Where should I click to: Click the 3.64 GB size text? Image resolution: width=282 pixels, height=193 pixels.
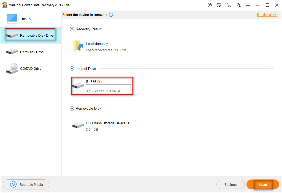tap(92, 129)
